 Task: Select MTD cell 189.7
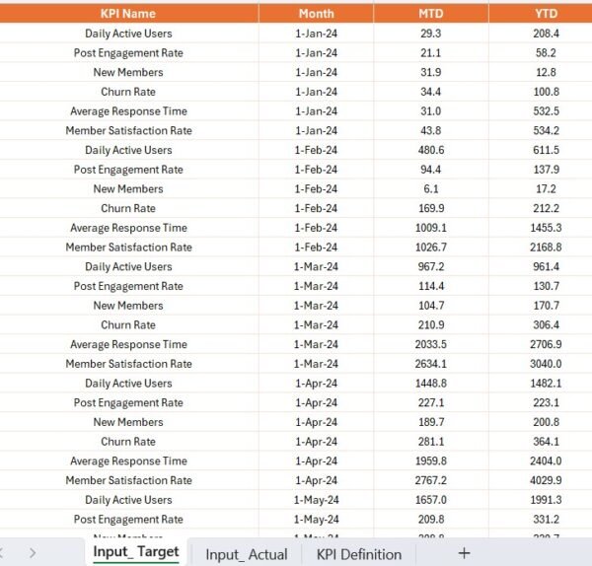(431, 422)
